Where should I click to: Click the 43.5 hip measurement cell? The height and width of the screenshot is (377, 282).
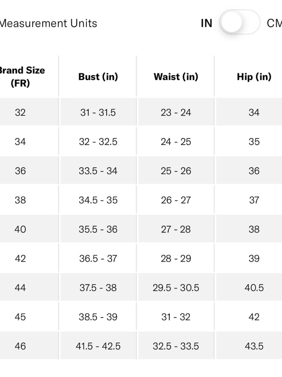point(254,346)
